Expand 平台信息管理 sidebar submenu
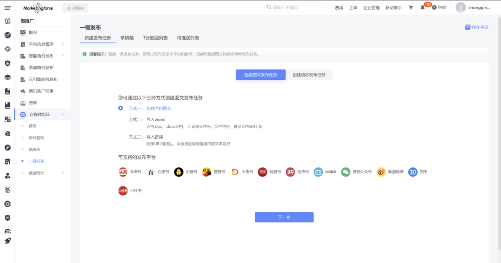This screenshot has width=501, height=263. pyautogui.click(x=63, y=44)
